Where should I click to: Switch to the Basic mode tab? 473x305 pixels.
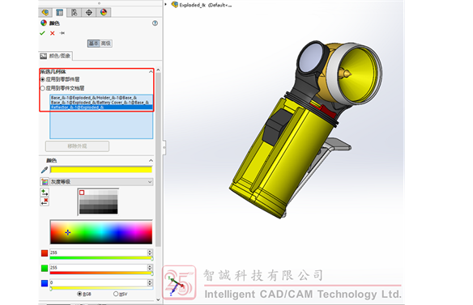[93, 44]
